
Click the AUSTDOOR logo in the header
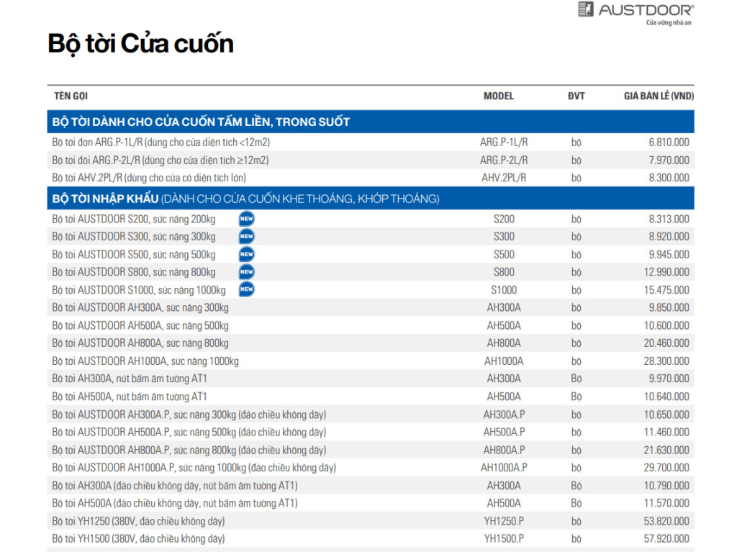coord(636,10)
